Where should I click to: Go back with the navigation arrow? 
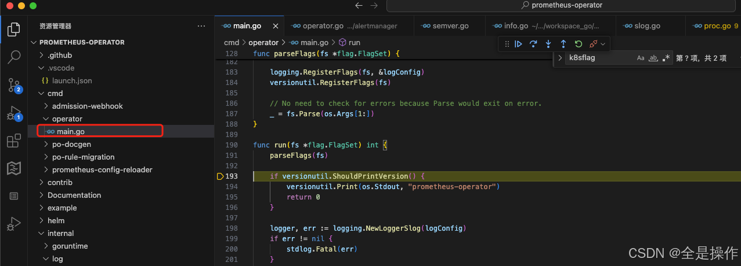click(x=359, y=5)
